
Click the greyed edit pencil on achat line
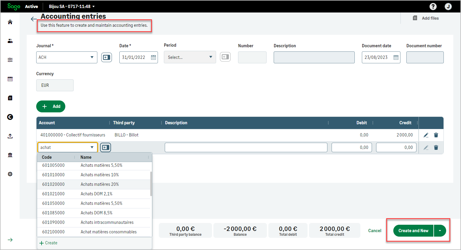426,147
